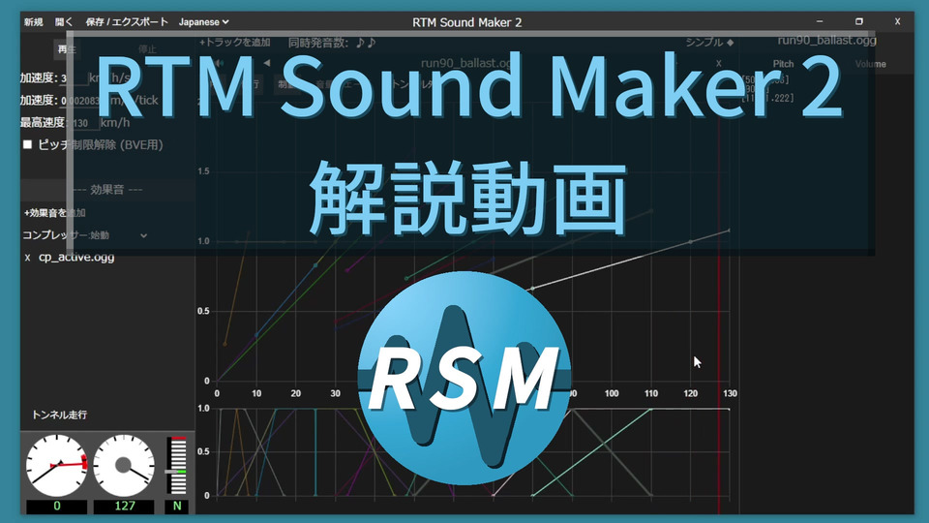Click the green 0 speed readout

[x=57, y=507]
